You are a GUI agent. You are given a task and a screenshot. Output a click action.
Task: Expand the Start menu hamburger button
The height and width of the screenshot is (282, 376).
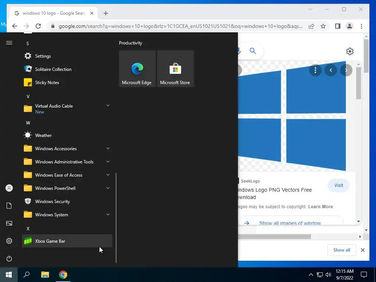pyautogui.click(x=9, y=43)
